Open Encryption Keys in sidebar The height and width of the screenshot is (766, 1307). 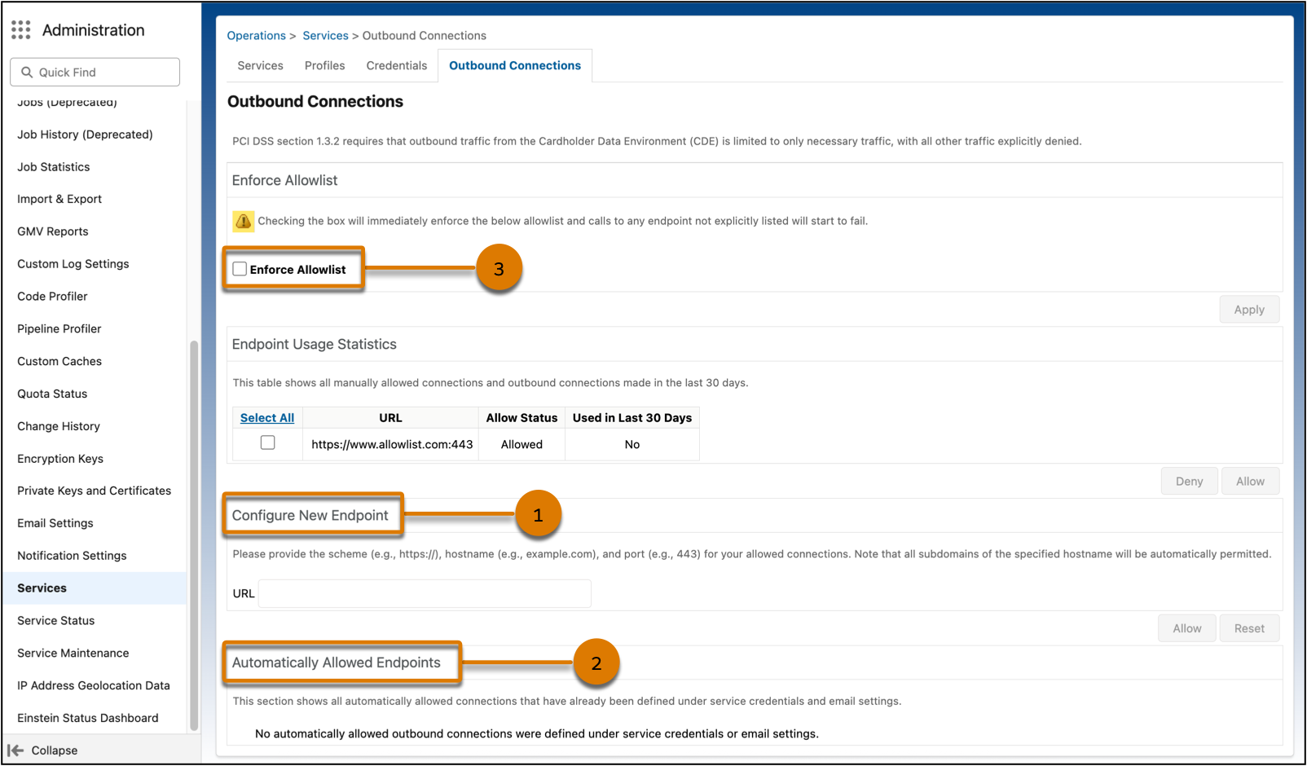click(x=60, y=459)
